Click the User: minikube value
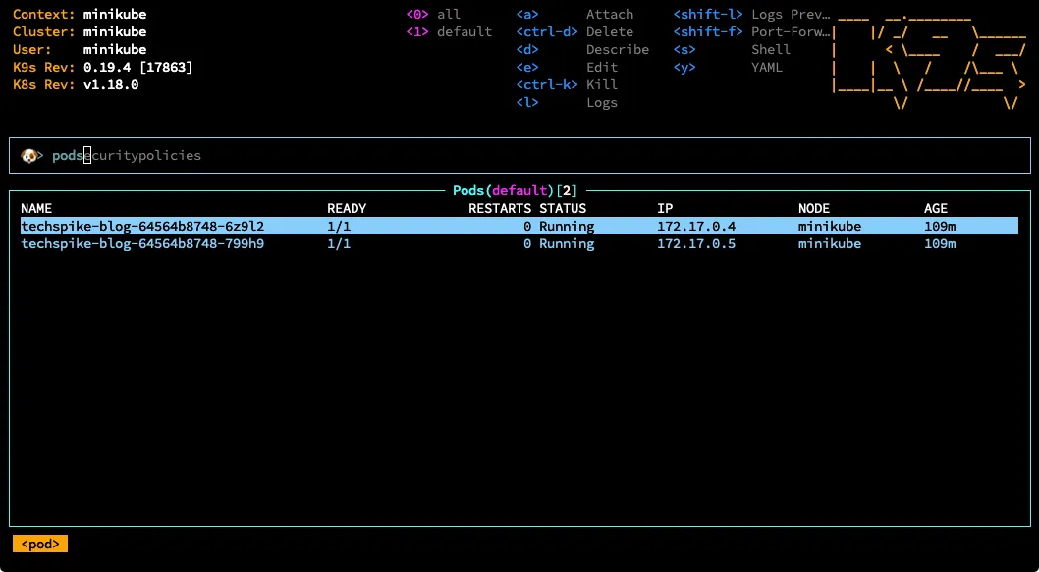The image size is (1039, 572). point(115,50)
